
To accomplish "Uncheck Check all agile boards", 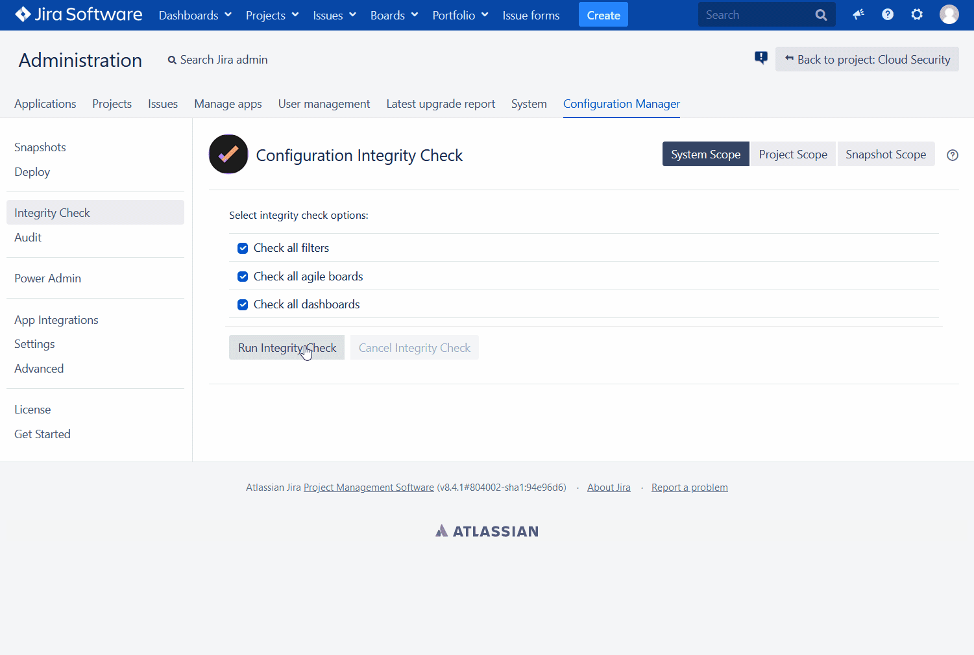I will (x=243, y=277).
